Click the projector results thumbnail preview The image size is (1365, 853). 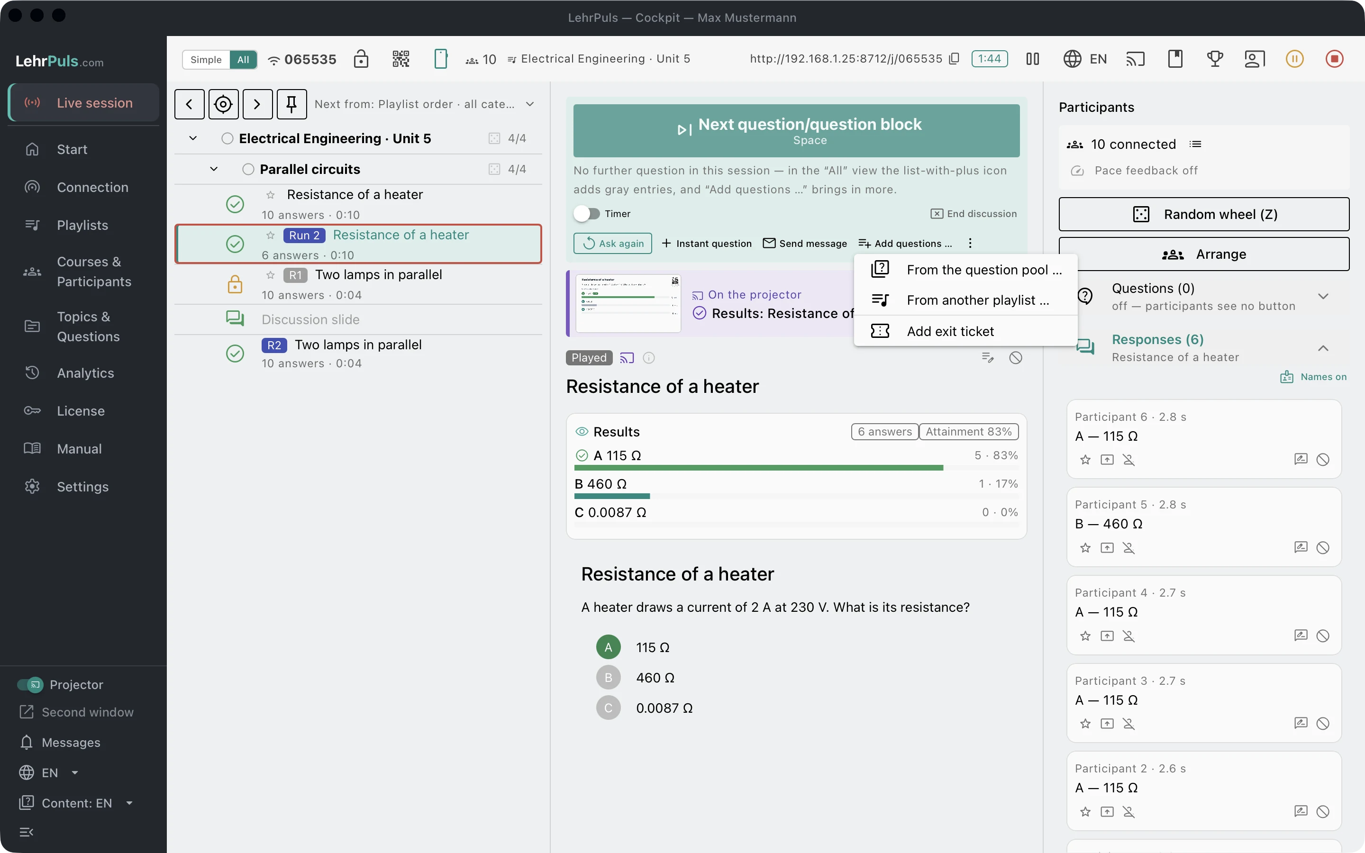pos(628,303)
